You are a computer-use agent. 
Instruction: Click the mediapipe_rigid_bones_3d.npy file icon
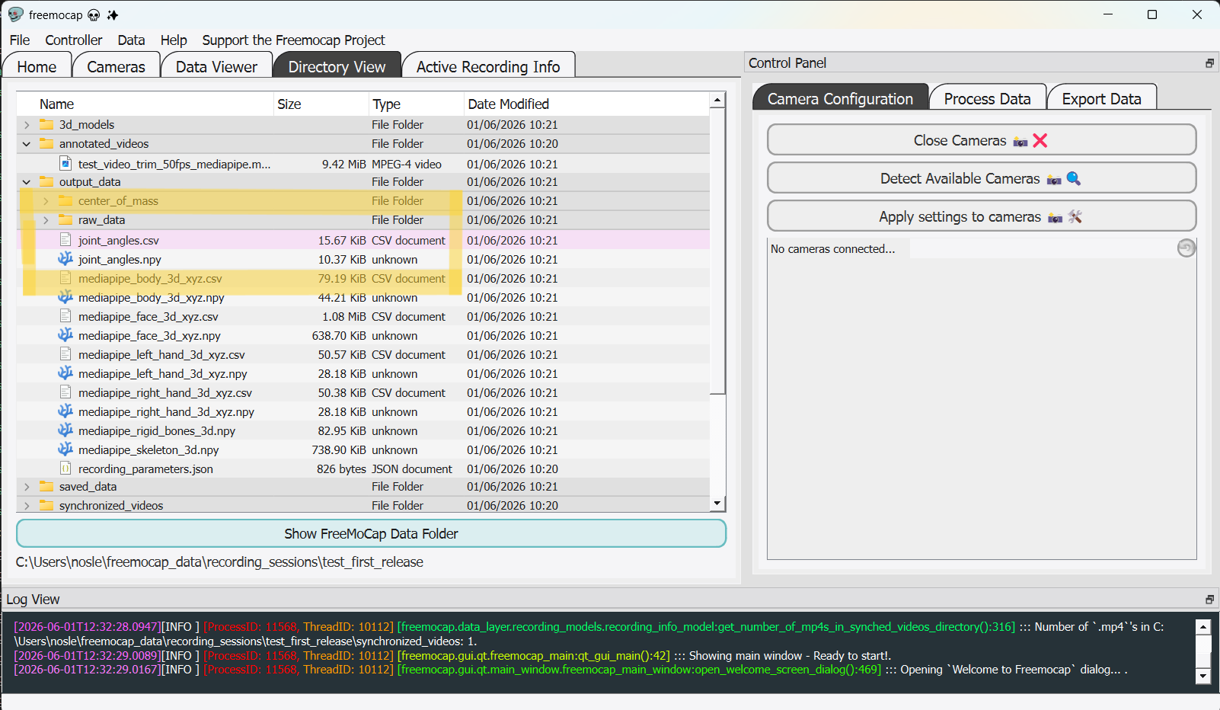coord(65,430)
